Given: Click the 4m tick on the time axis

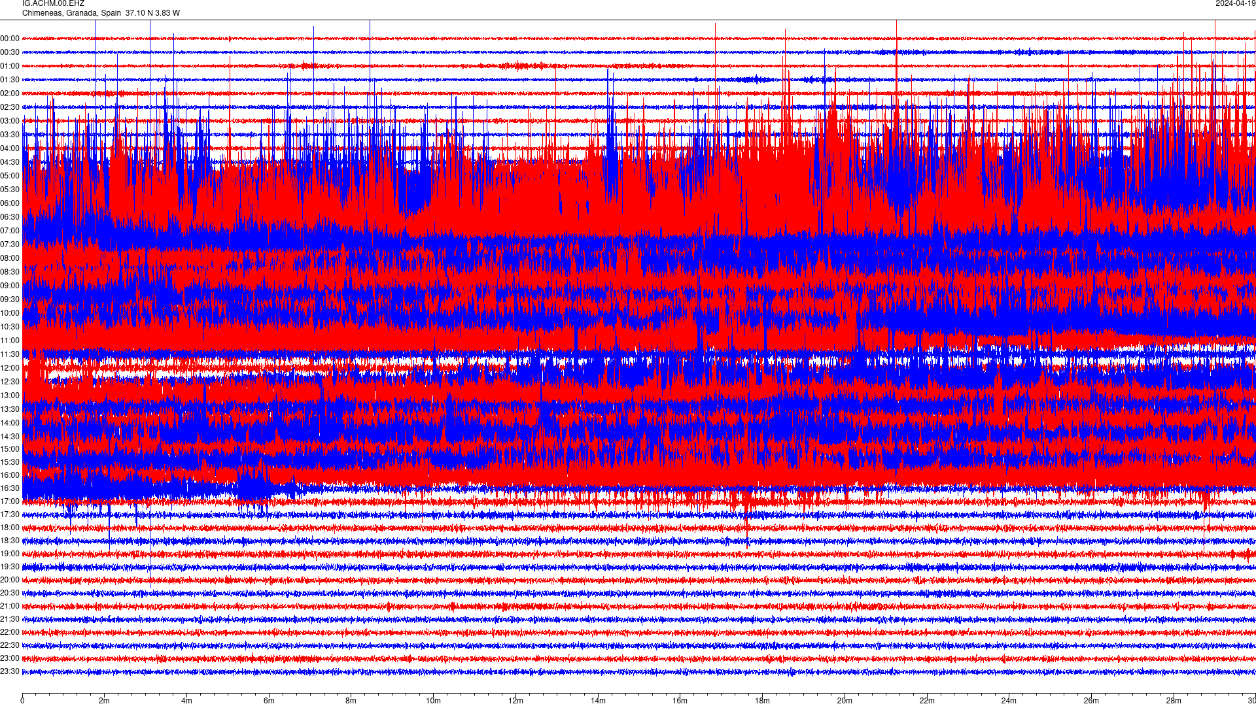Looking at the screenshot, I should point(186,701).
